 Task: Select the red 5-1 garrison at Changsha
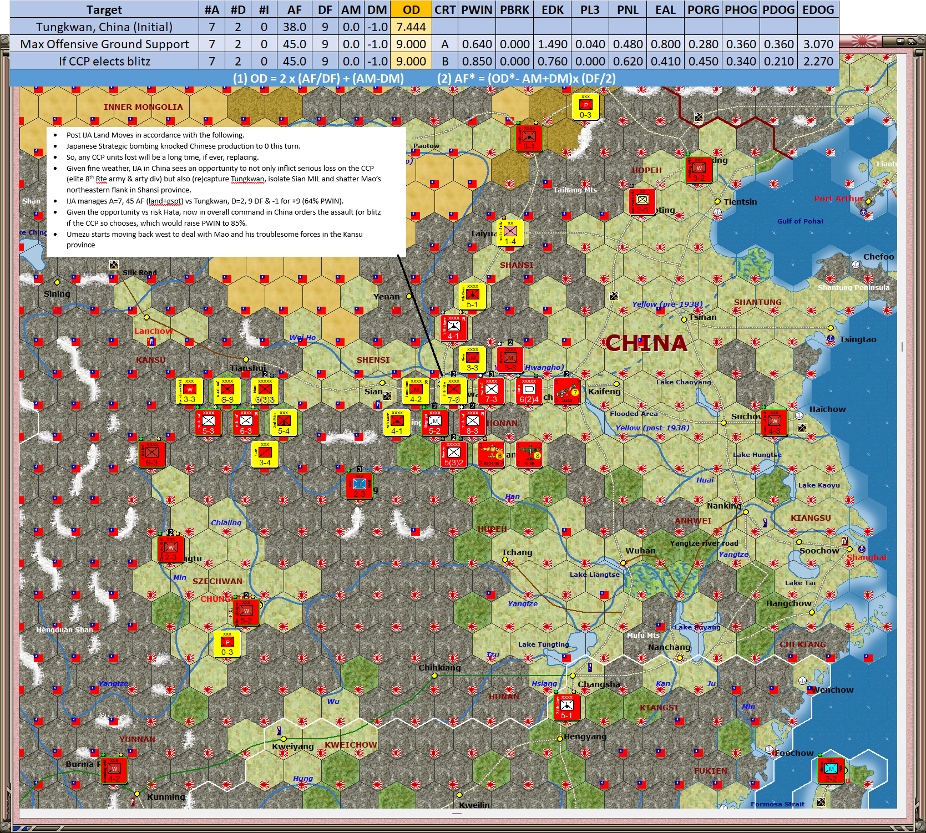[x=566, y=707]
